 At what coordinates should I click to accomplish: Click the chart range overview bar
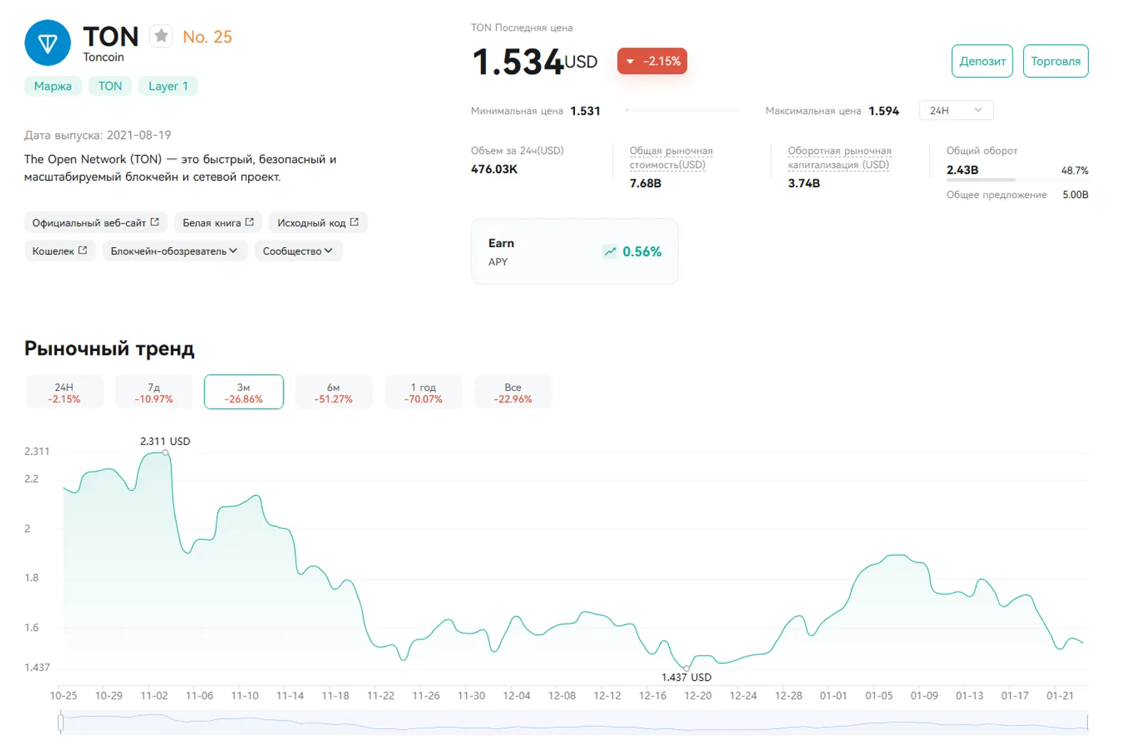click(x=574, y=723)
